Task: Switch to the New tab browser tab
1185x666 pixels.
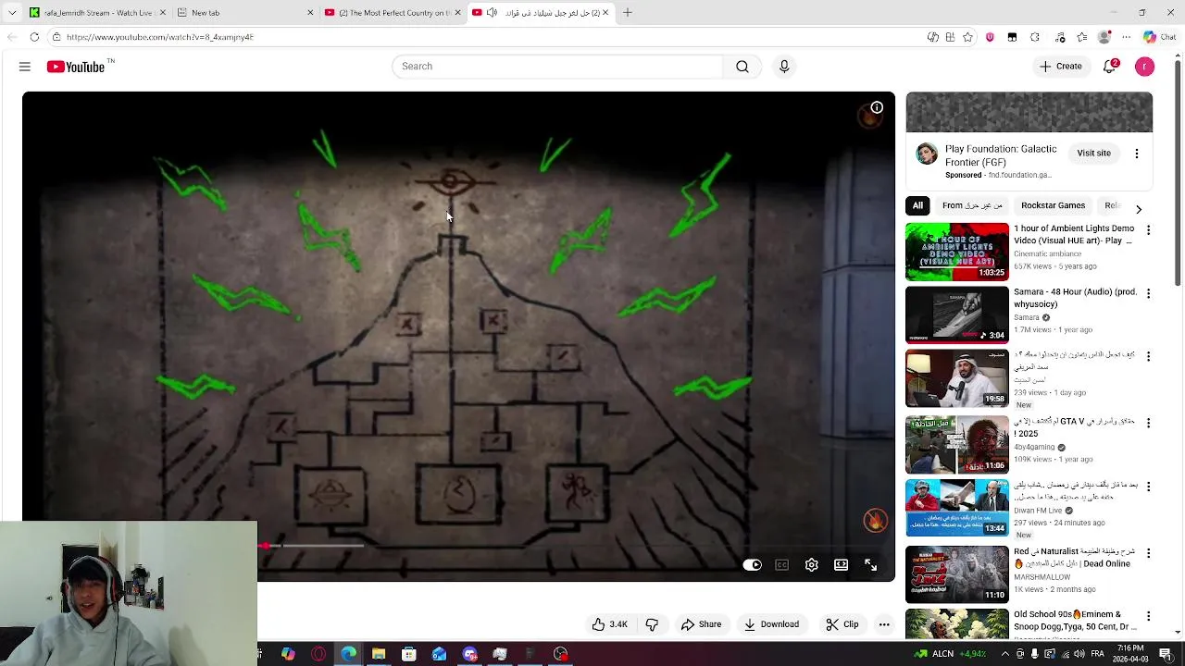Action: point(244,13)
